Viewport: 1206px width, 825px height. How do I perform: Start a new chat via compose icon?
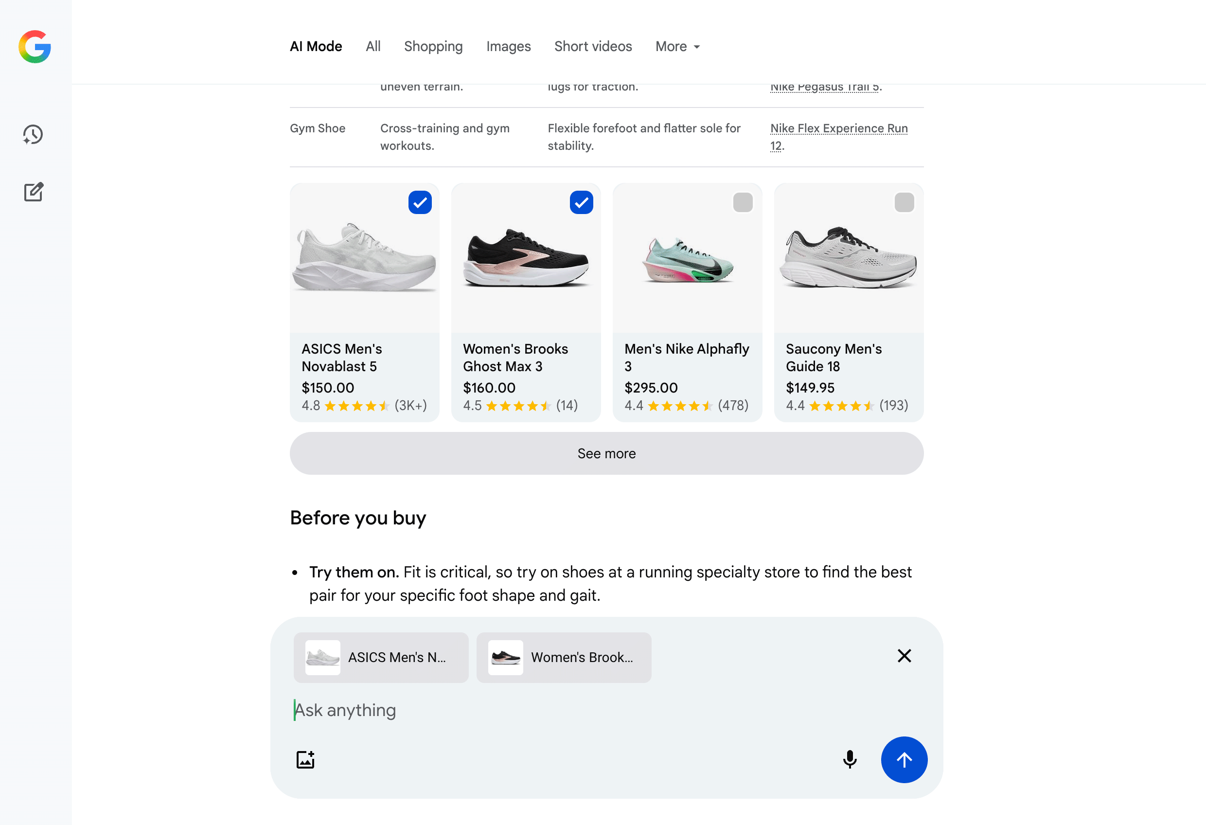(33, 192)
